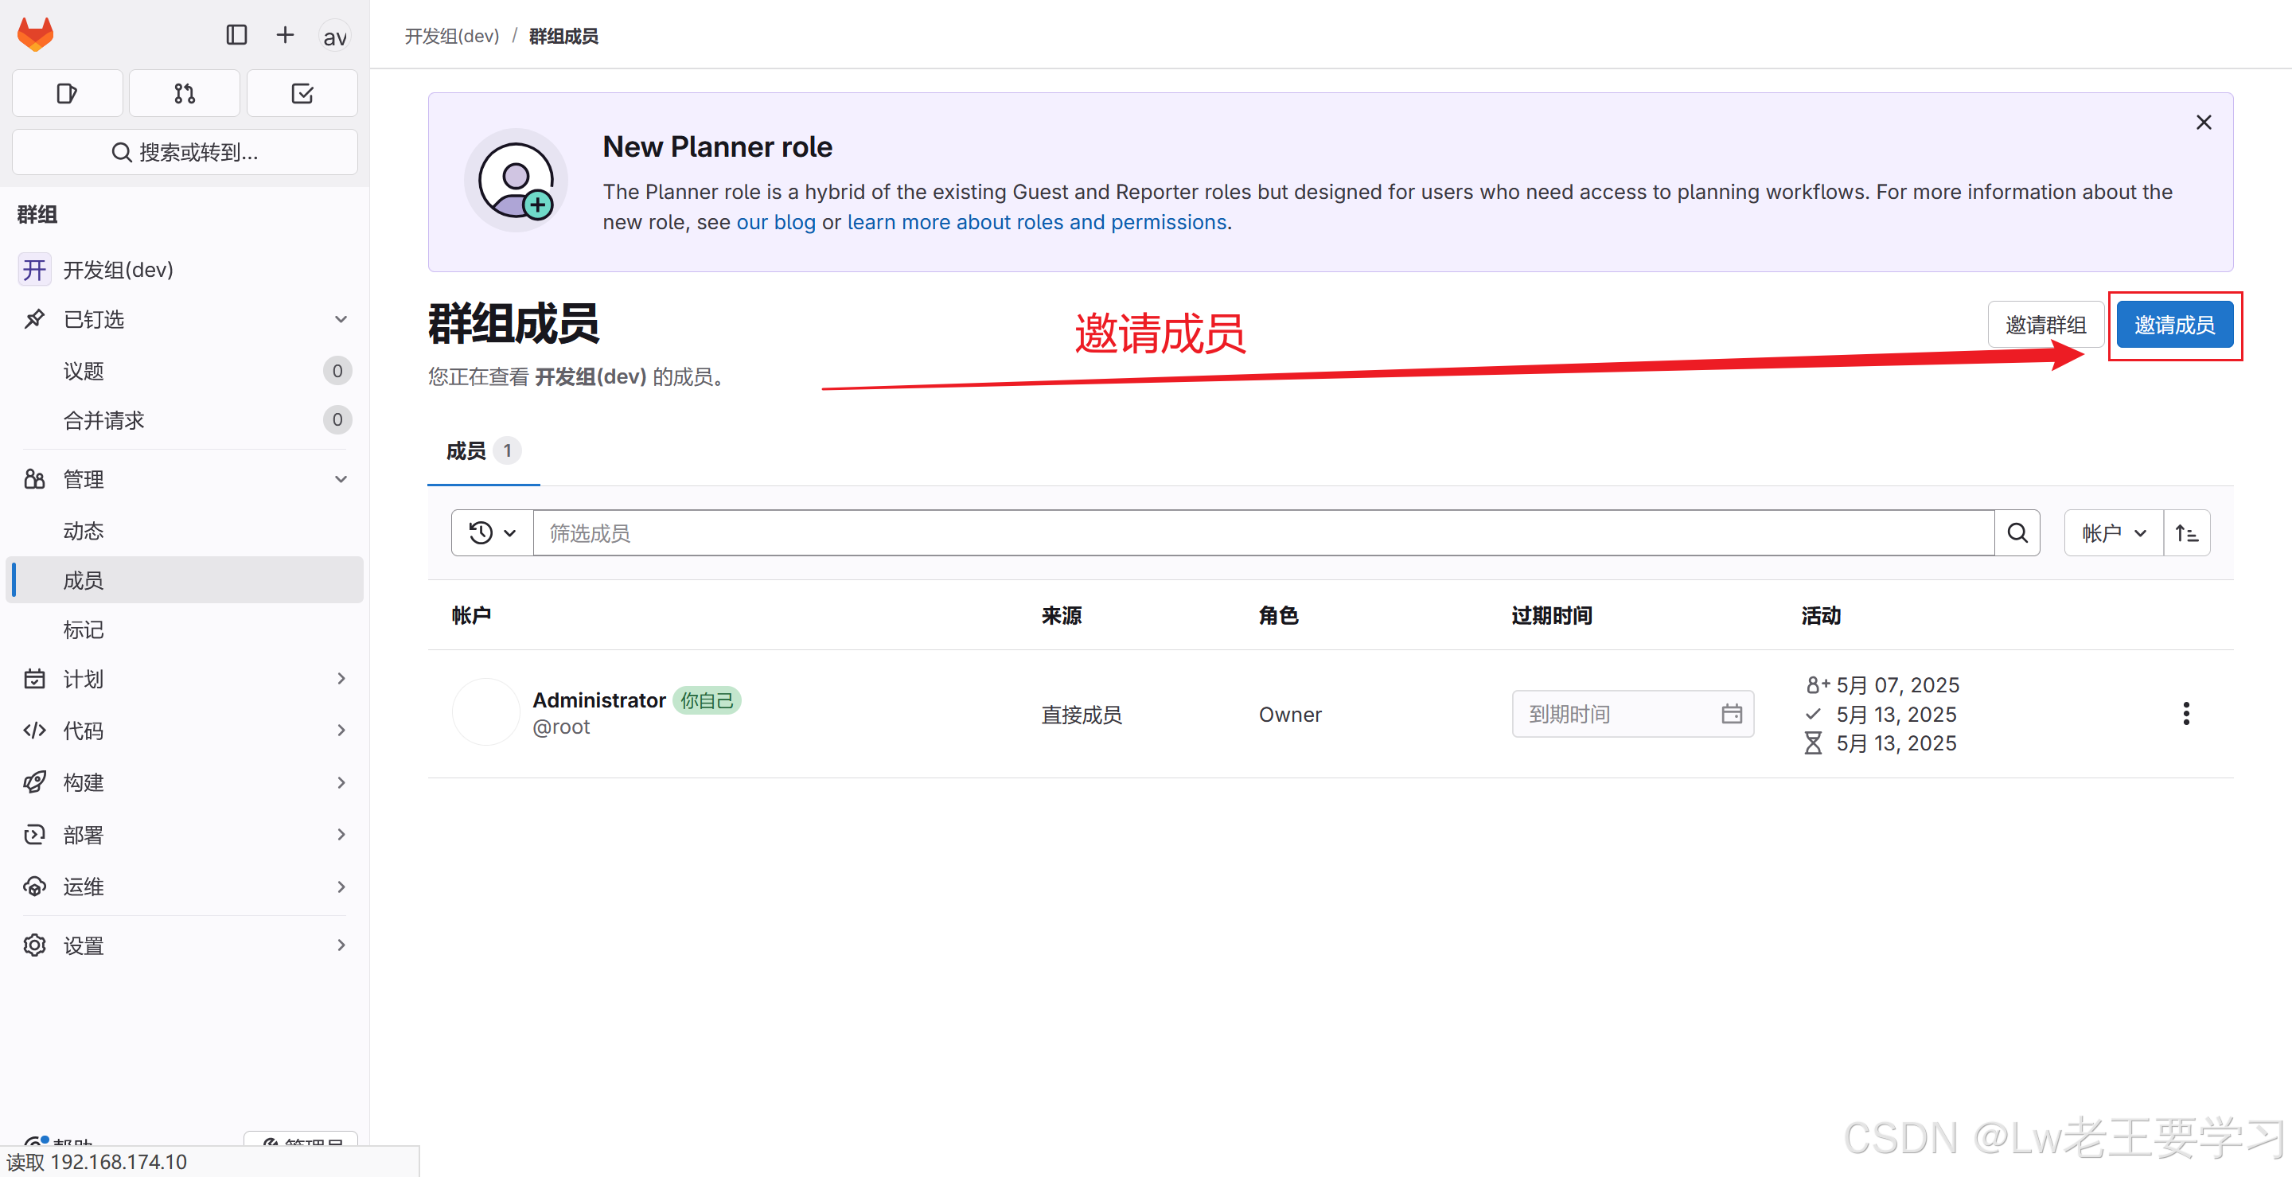The height and width of the screenshot is (1177, 2292).
Task: Open 动态 in the sidebar menu
Action: tap(84, 531)
